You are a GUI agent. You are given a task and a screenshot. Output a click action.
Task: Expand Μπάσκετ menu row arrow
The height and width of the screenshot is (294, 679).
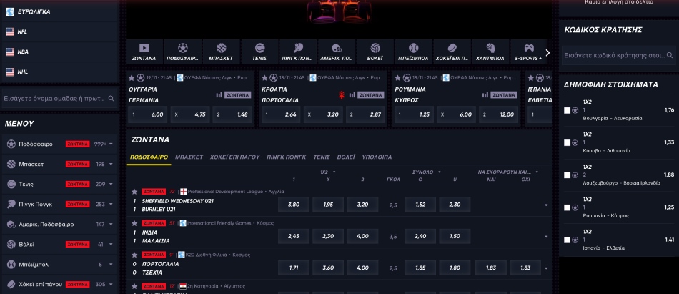pos(111,165)
